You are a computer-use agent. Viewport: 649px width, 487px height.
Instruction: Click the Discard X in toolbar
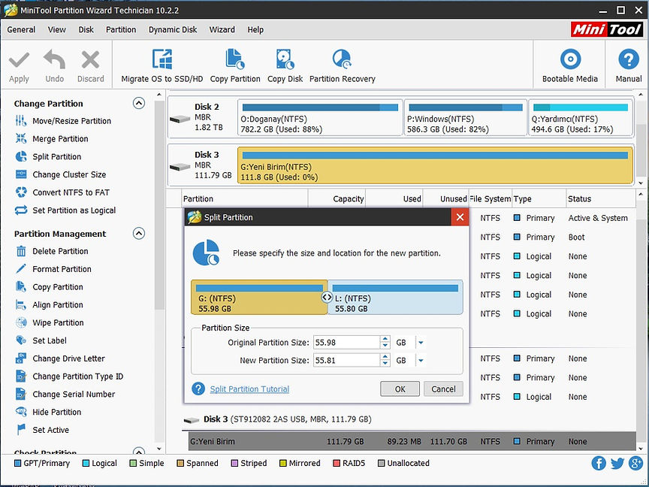tap(90, 60)
